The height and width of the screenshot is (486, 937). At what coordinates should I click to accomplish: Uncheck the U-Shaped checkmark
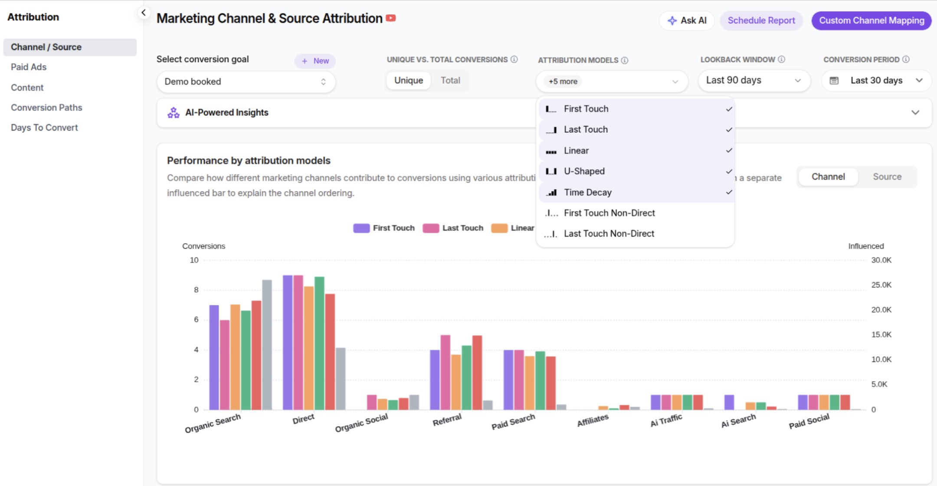[729, 171]
